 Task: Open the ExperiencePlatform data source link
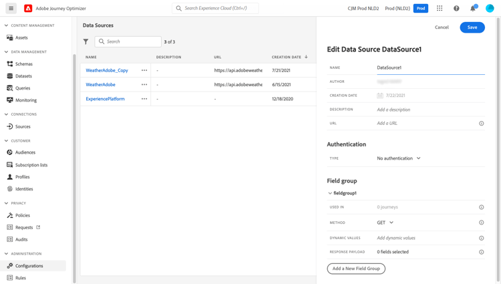point(106,99)
